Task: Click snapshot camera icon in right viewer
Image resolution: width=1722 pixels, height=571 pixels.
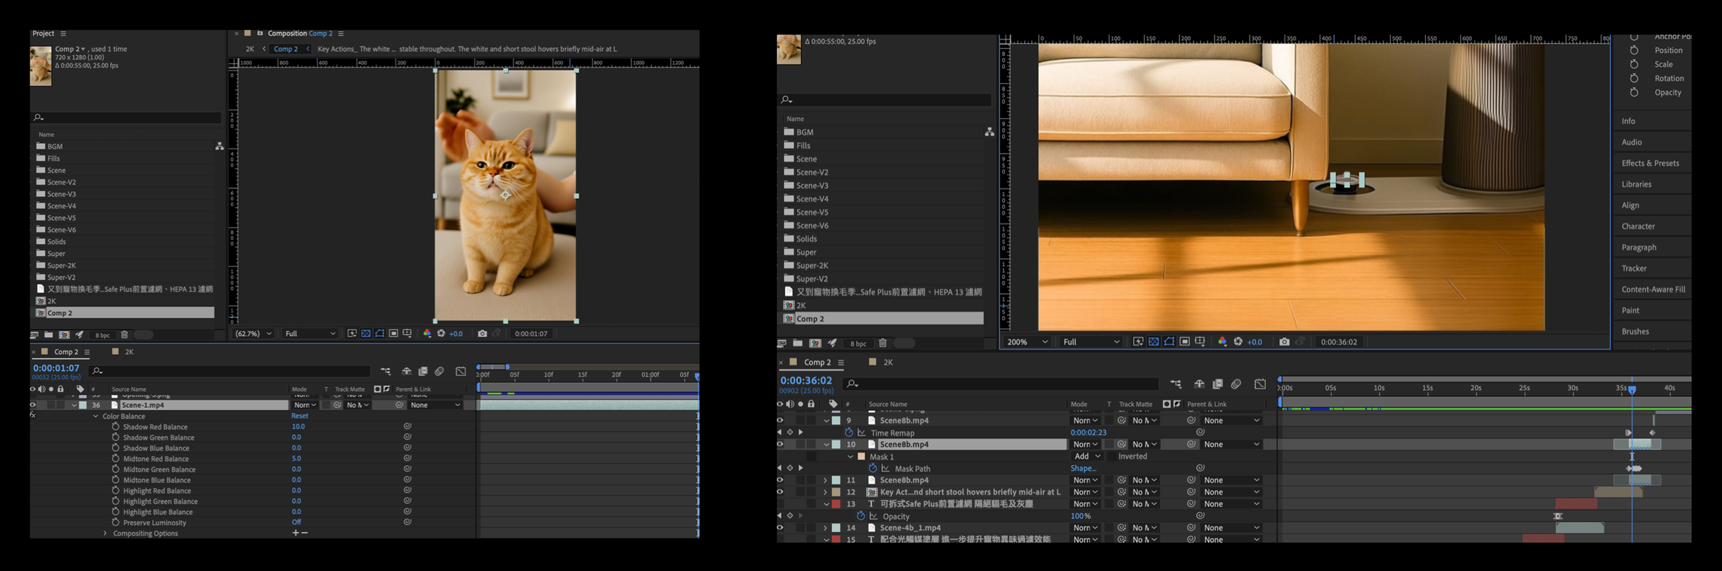Action: click(1284, 342)
